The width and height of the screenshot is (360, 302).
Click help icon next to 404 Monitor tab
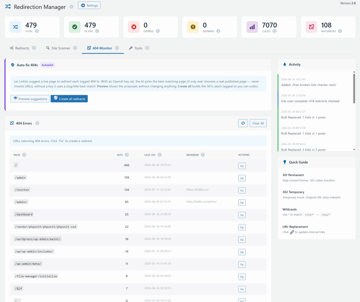tap(117, 48)
